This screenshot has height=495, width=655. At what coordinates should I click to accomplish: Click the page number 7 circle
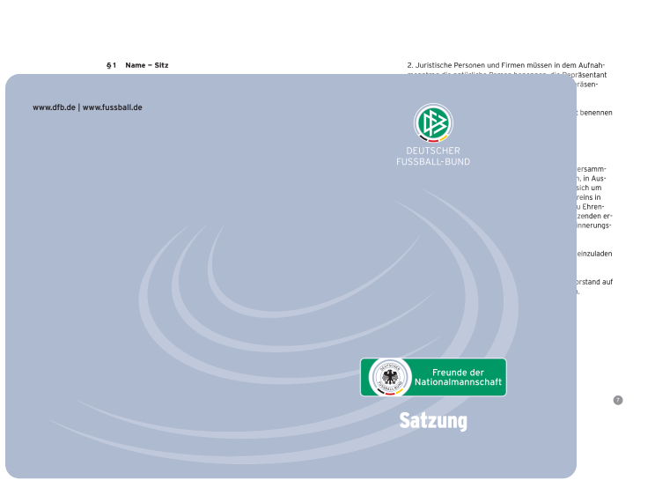pyautogui.click(x=618, y=400)
